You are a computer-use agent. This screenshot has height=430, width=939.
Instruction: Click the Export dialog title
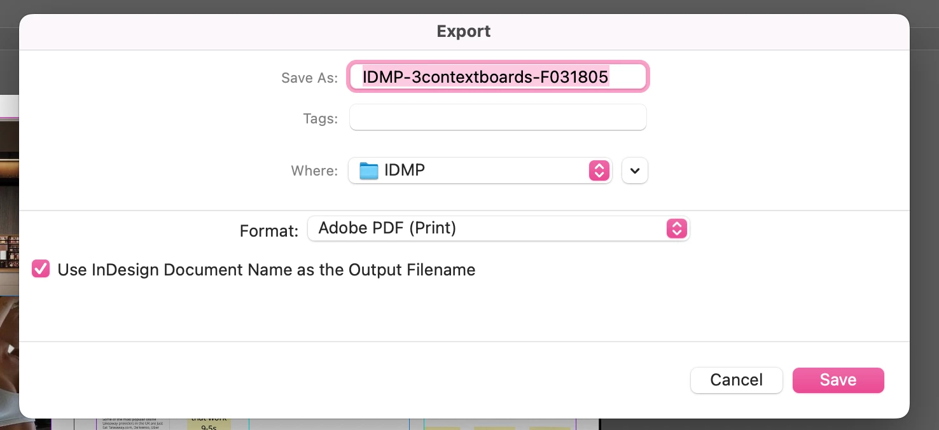[463, 31]
